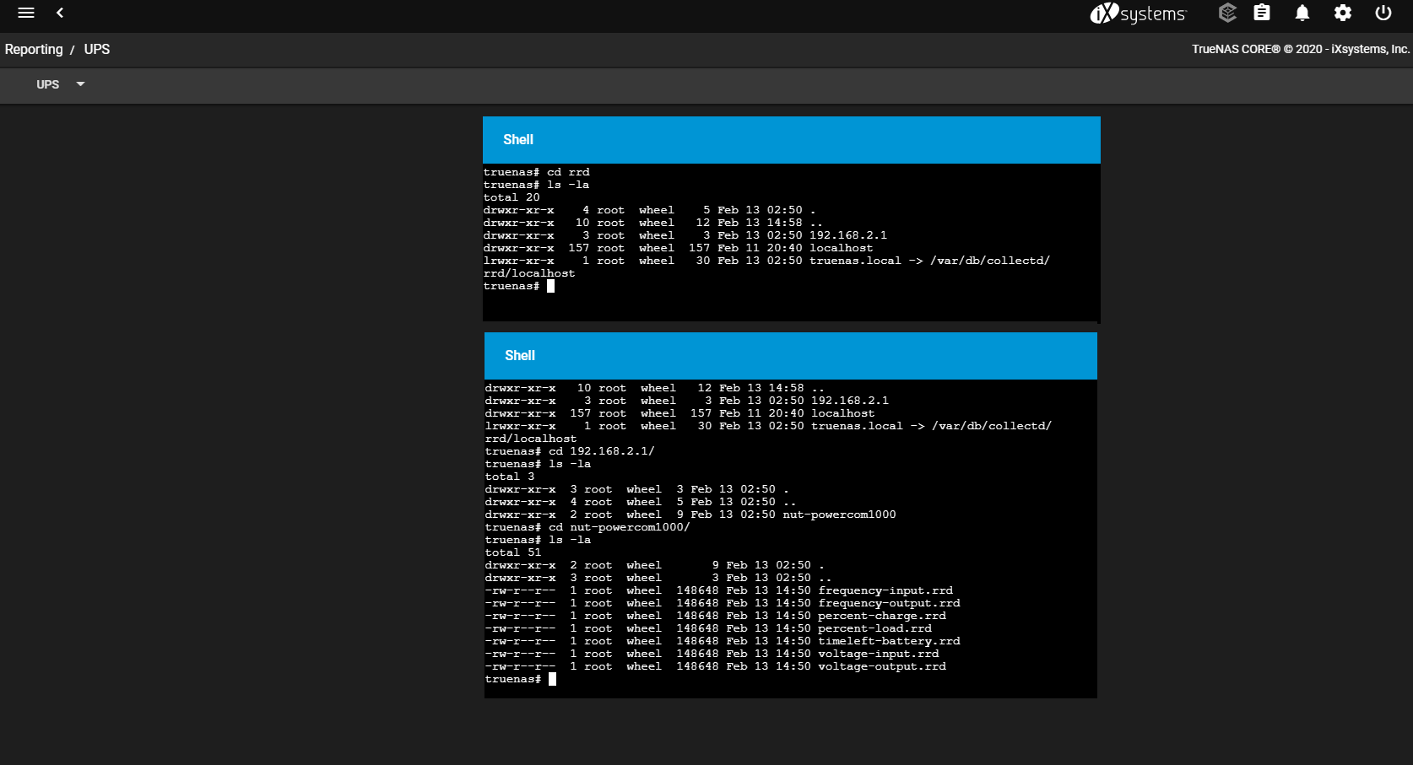Click the lower Shell panel header
Viewport: 1413px width, 765px height.
click(790, 356)
